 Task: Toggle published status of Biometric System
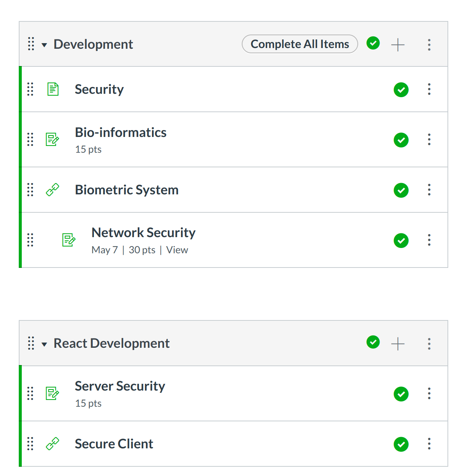coord(401,190)
